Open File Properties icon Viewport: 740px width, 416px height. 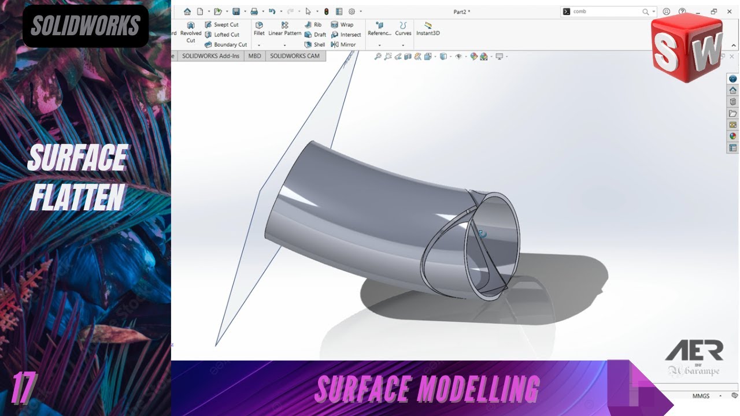point(339,12)
